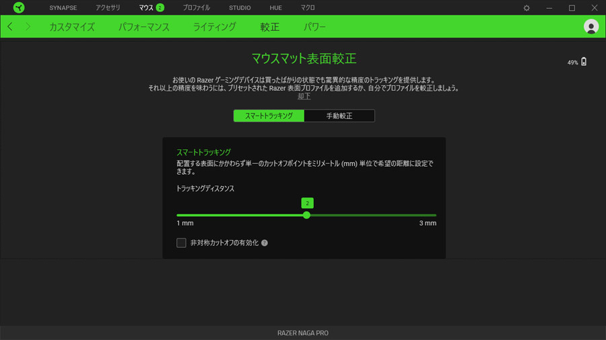Click the green badge next to マウス

pyautogui.click(x=160, y=7)
